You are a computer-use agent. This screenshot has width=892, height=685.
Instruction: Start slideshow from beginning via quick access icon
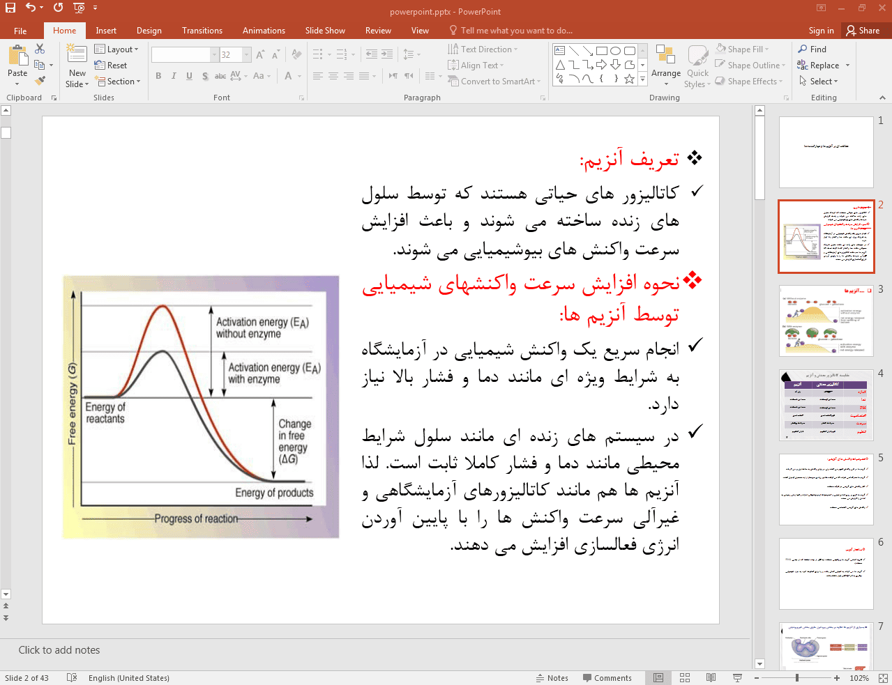tap(79, 8)
